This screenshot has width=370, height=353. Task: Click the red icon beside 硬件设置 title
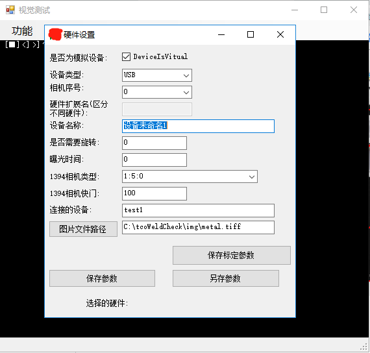click(x=55, y=34)
